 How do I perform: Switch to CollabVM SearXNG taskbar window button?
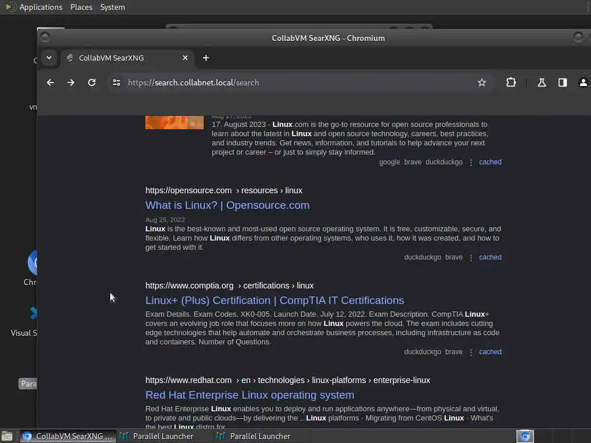coord(68,436)
